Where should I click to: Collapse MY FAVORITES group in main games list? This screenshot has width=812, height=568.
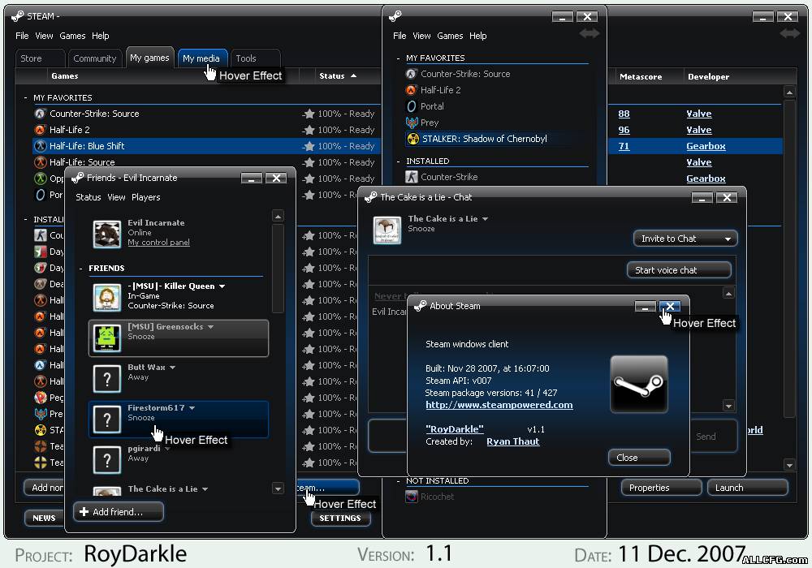point(25,97)
